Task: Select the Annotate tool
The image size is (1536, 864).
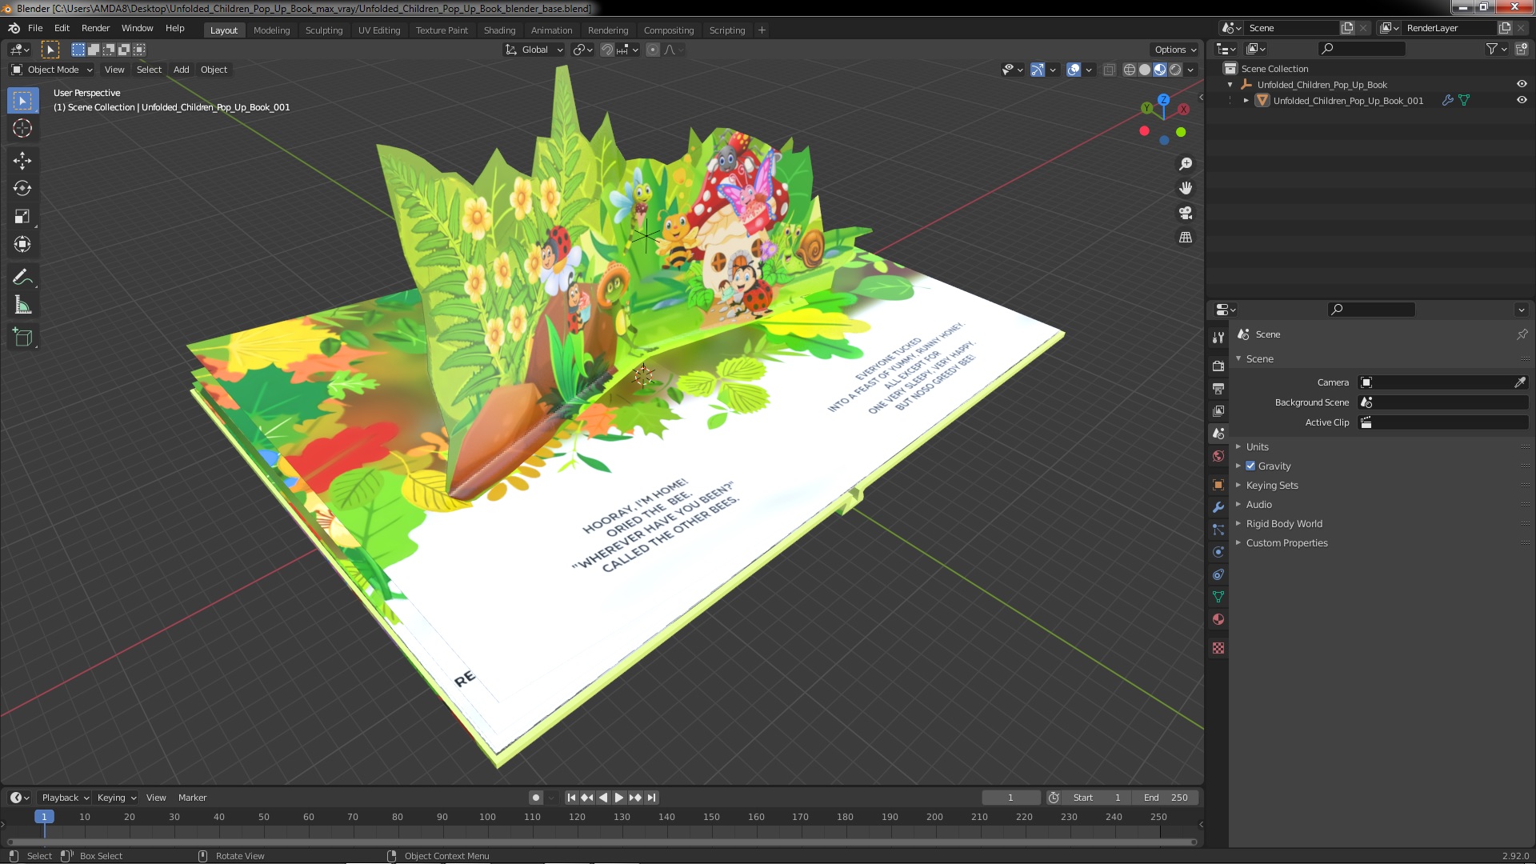Action: point(22,278)
